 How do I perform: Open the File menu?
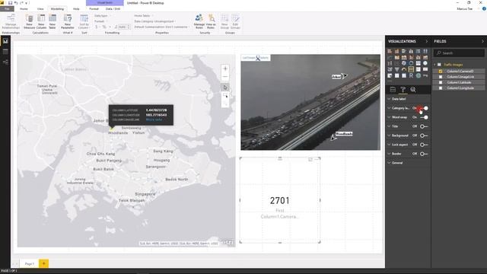[7, 8]
